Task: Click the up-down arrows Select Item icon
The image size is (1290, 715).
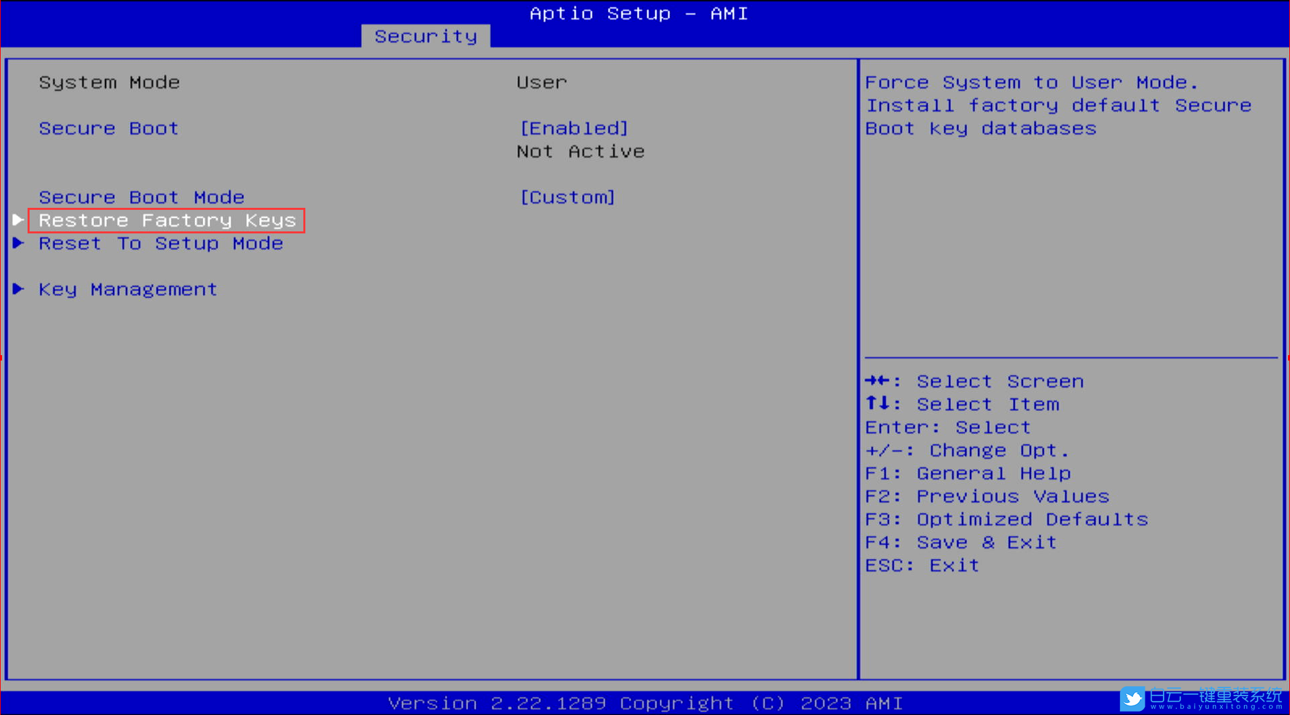Action: pos(878,404)
